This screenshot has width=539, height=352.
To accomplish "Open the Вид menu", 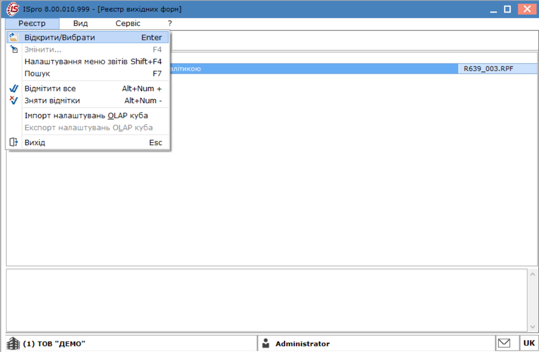I will pyautogui.click(x=80, y=24).
